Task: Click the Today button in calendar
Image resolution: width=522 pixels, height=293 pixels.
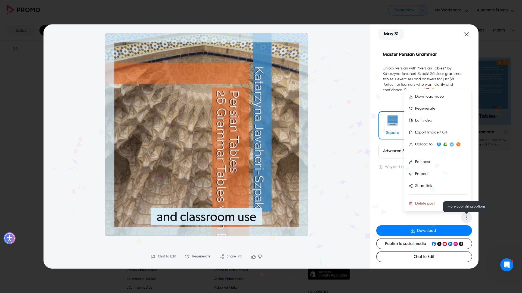Action: tap(21, 30)
